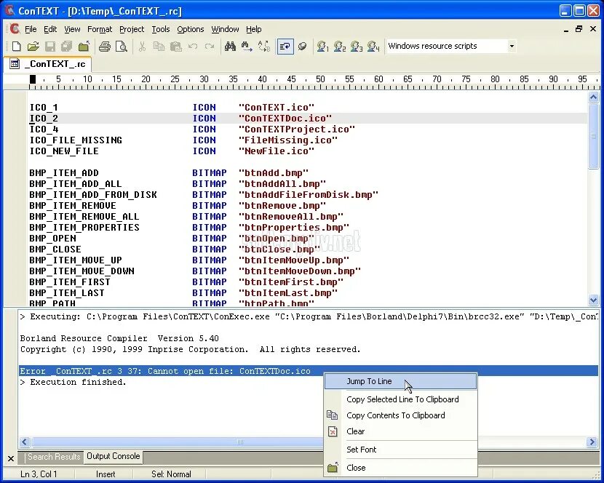
Task: Click the string "ConTEXTProject.ico"
Action: click(x=297, y=129)
